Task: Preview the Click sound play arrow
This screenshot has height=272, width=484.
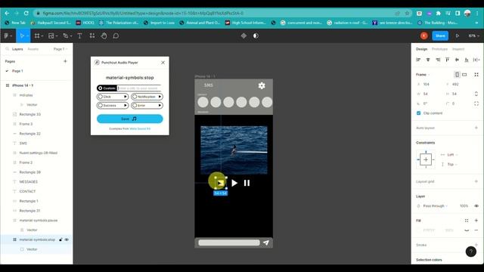Action: point(126,97)
